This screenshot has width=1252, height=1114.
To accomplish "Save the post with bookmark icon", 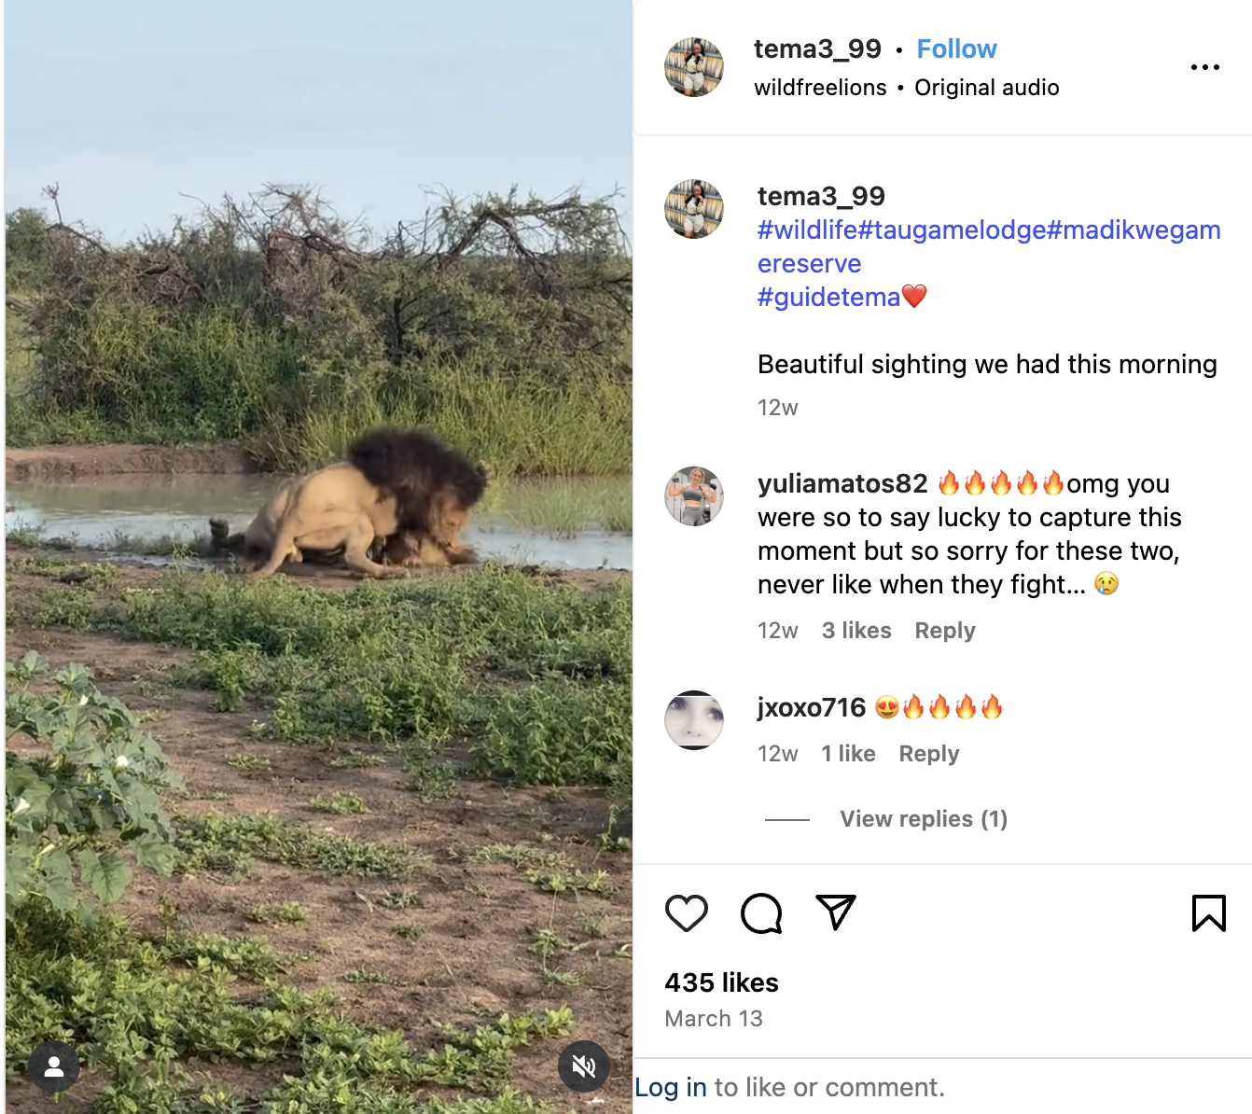I will click(x=1209, y=913).
